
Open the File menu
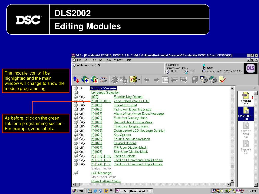click(79, 60)
